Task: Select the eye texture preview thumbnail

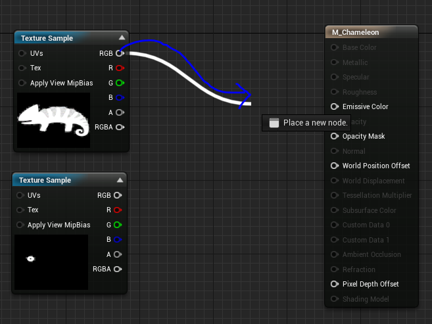Action: coord(51,262)
